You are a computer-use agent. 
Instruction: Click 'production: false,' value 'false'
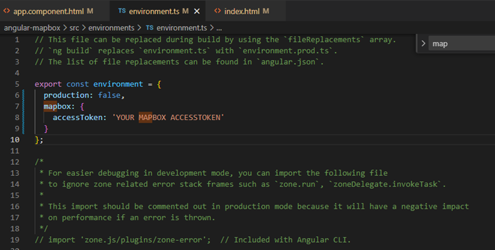tap(109, 95)
